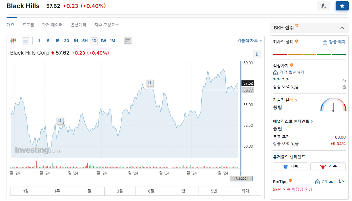The height and width of the screenshot is (201, 352).
Task: Click the 7개 모두 확인 link
Action: [x=333, y=181]
